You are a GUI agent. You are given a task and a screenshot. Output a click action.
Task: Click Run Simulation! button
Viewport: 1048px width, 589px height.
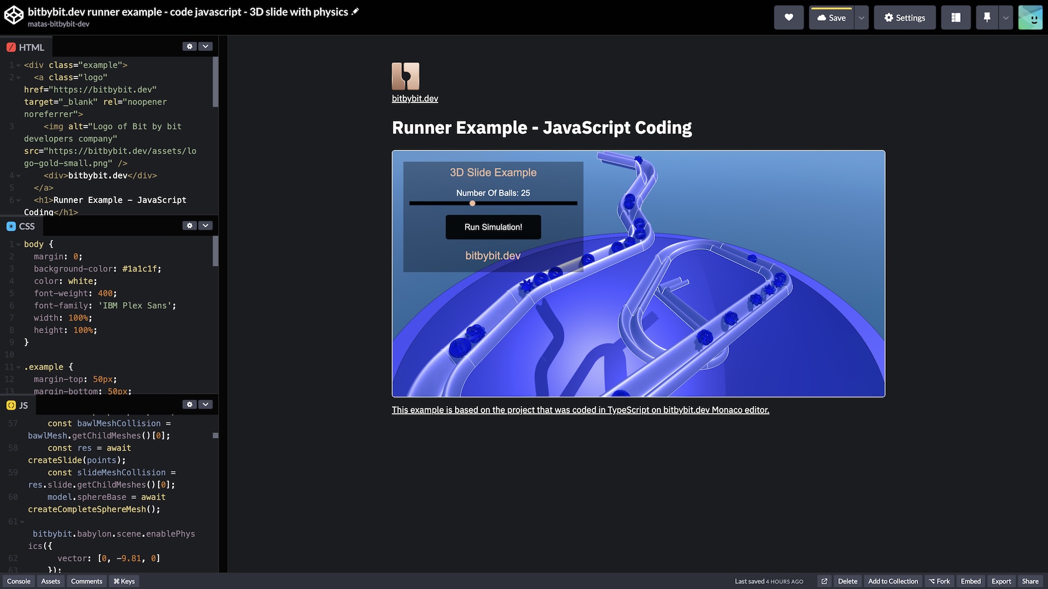coord(493,227)
